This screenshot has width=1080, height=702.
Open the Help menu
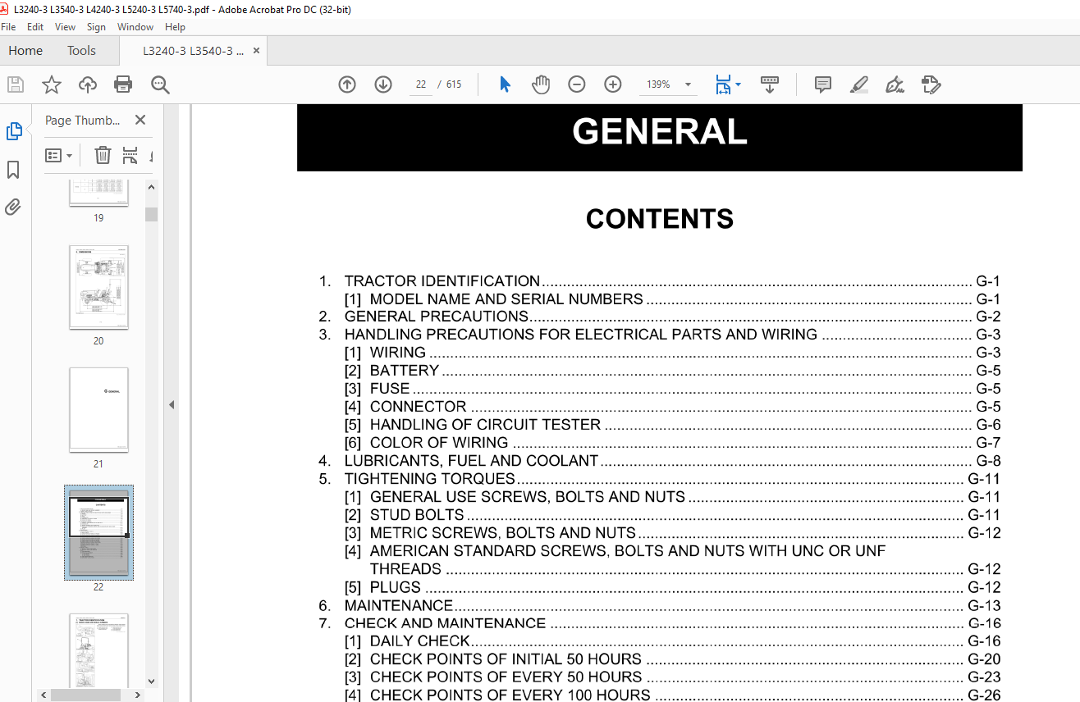175,27
